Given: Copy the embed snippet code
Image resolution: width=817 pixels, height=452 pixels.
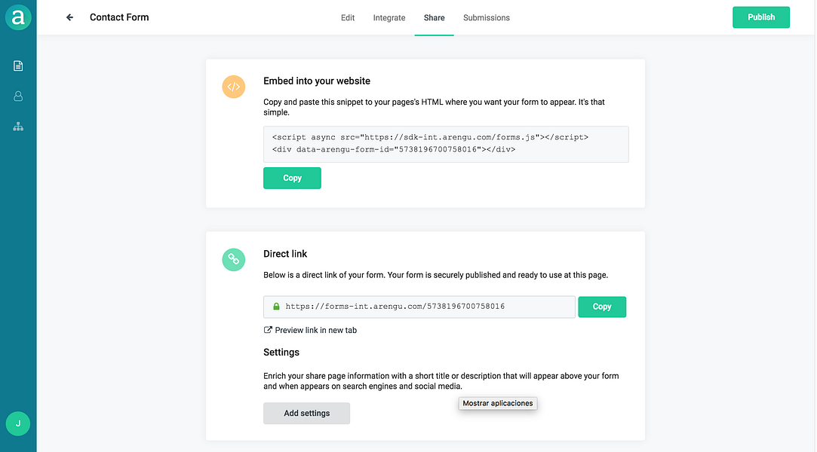Looking at the screenshot, I should click(292, 178).
